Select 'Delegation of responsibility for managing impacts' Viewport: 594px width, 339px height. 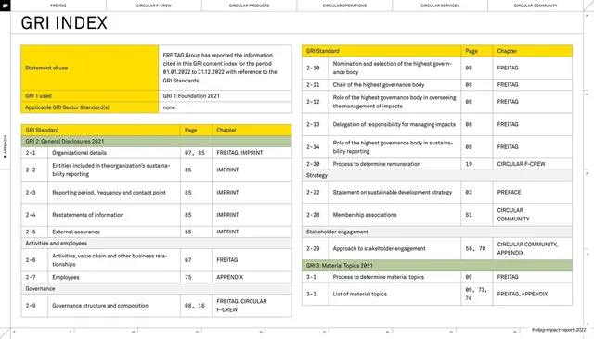click(x=394, y=124)
